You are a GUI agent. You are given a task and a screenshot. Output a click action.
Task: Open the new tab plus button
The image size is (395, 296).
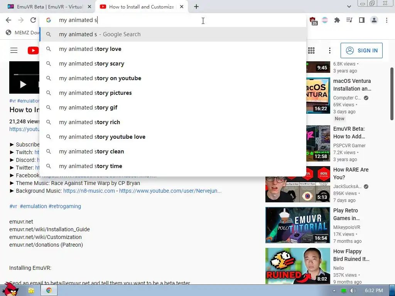pyautogui.click(x=196, y=7)
